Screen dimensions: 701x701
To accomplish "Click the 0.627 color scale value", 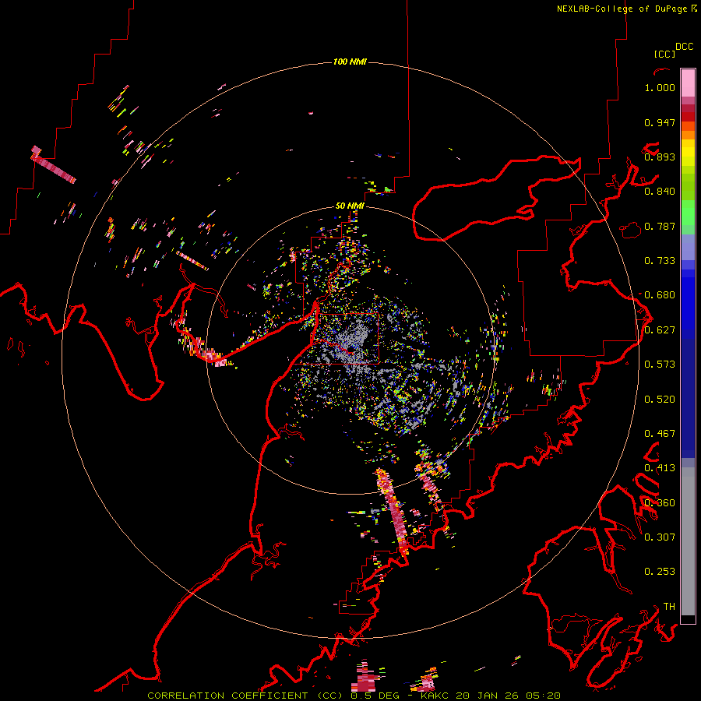I will [x=660, y=330].
